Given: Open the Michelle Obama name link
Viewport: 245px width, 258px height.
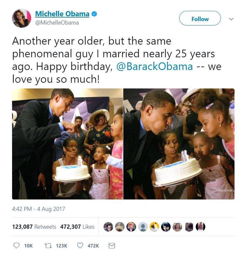Looking at the screenshot, I should click(x=62, y=14).
